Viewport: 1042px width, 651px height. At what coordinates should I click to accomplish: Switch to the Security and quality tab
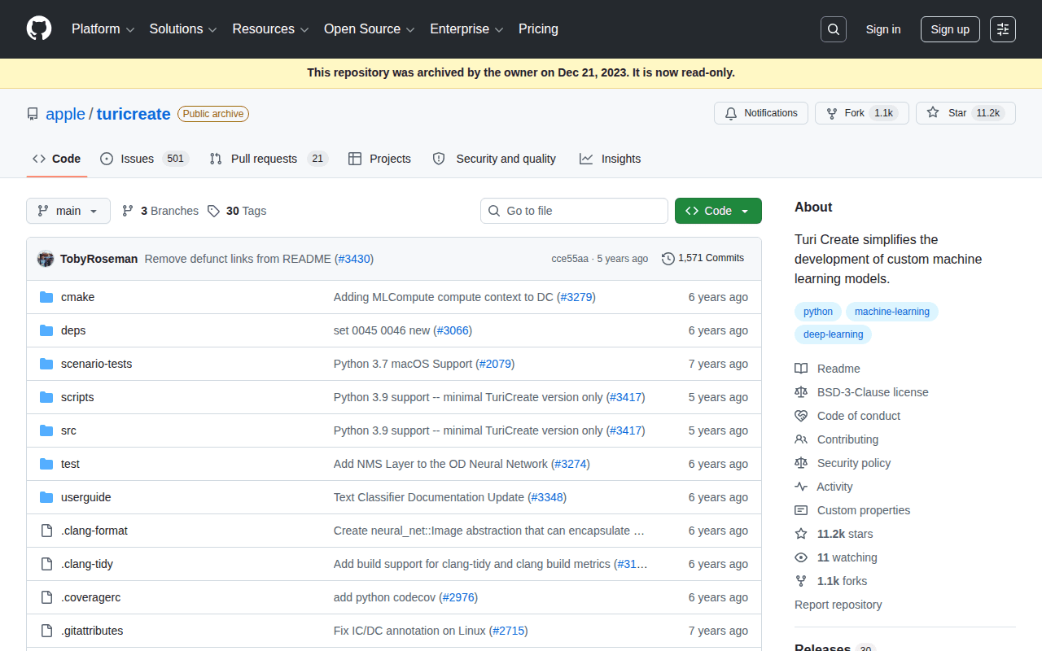point(494,159)
